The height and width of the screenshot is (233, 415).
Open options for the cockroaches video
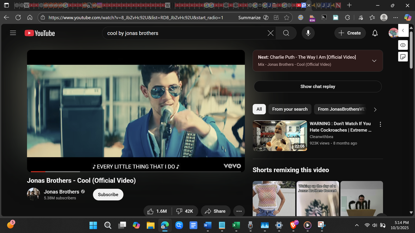380,124
